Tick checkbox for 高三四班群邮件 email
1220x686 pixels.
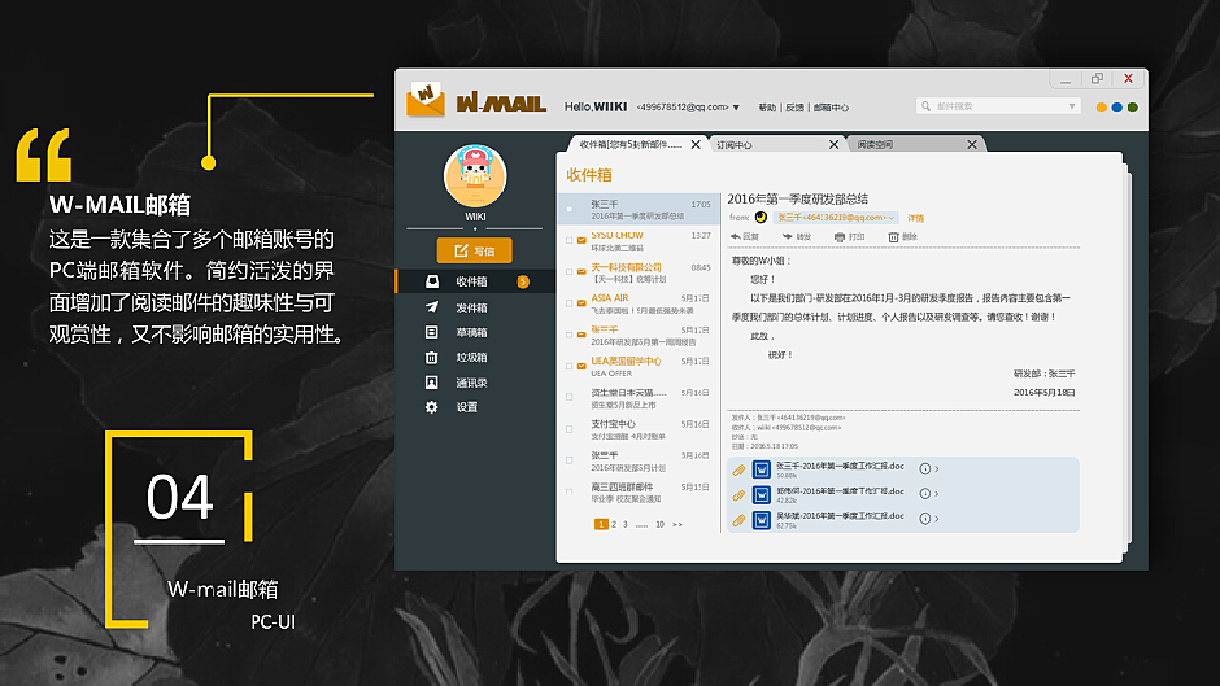click(x=569, y=492)
